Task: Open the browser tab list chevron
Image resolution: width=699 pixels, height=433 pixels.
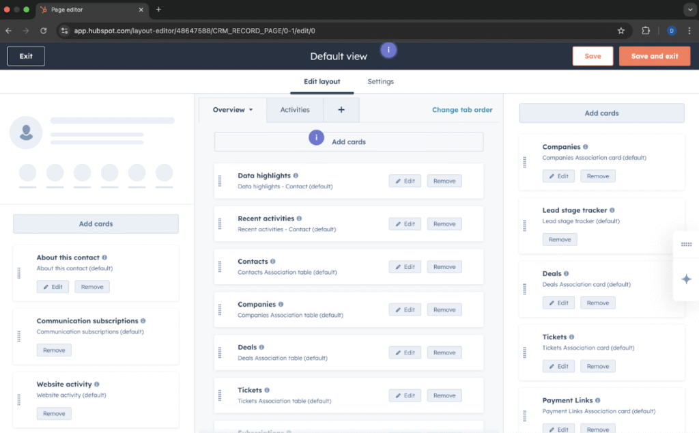Action: pyautogui.click(x=688, y=10)
